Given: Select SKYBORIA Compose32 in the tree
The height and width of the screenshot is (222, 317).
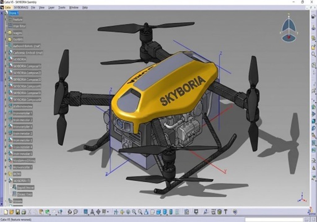Looking at the screenshot, I should (27, 79).
